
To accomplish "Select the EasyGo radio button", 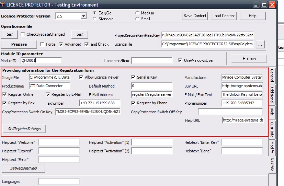I will click(x=95, y=13).
